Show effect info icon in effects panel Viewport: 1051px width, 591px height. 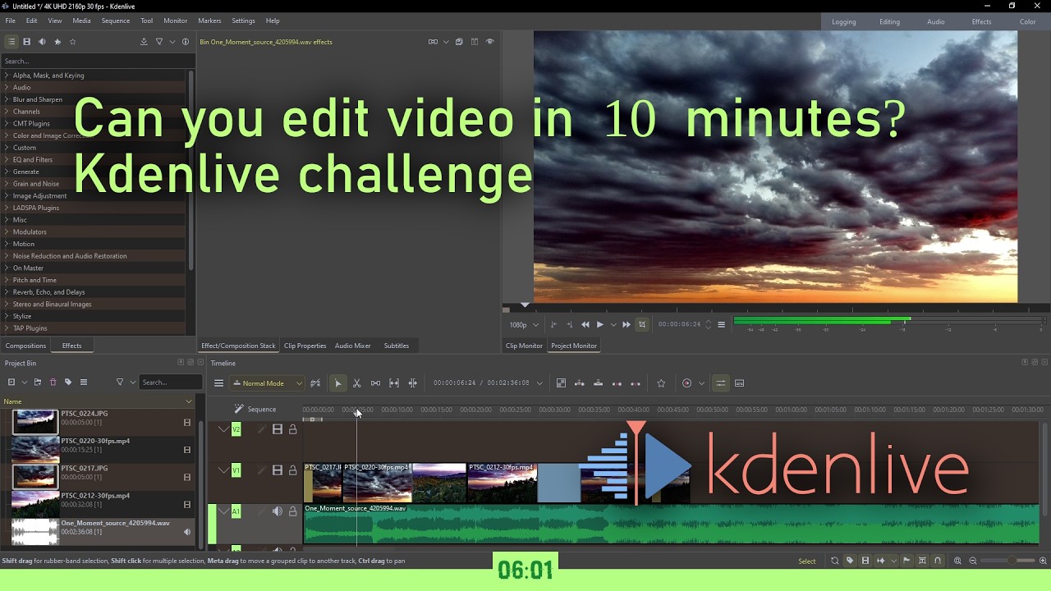tap(186, 42)
